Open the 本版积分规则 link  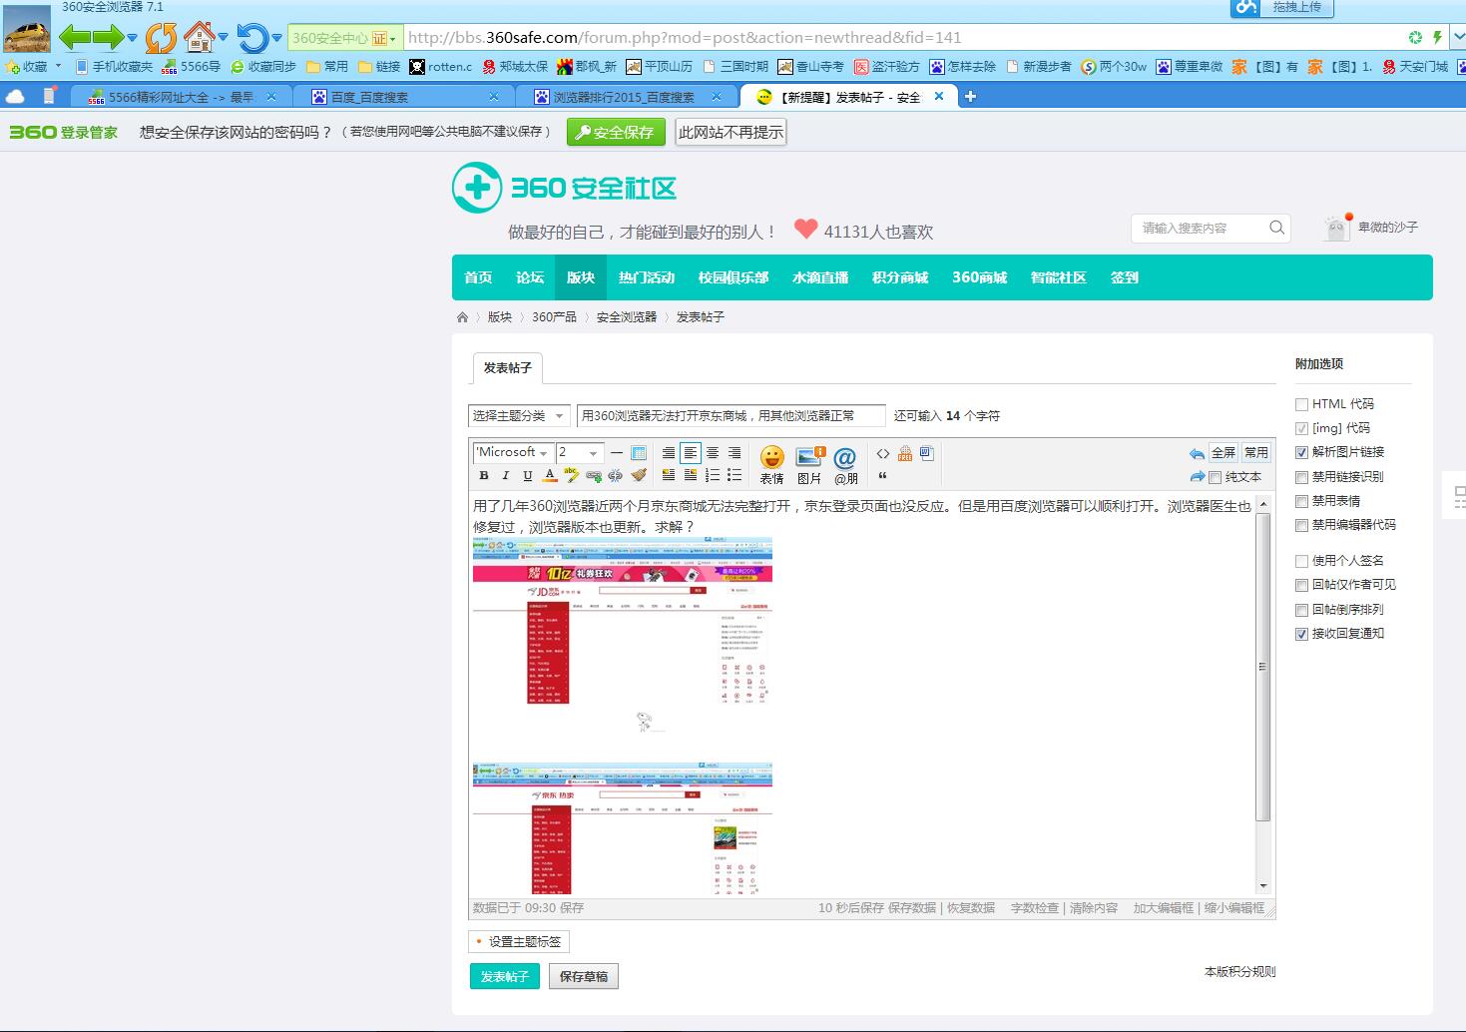[1239, 971]
